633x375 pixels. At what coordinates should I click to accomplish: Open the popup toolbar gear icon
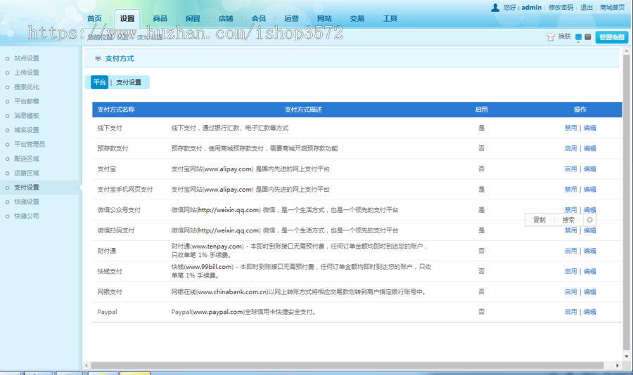[590, 221]
